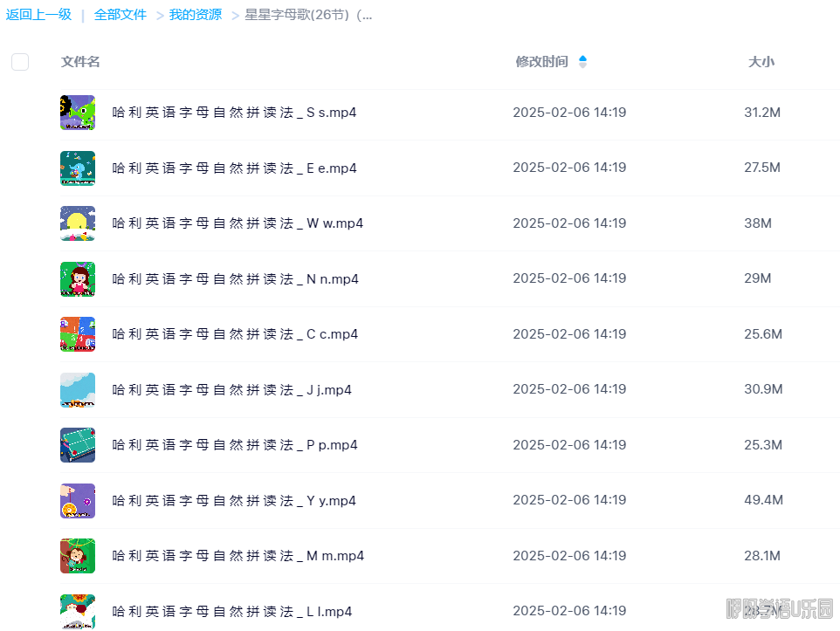Select current folder 星星字母歌 breadcrumb
Screen dimensions: 840x631
click(x=308, y=15)
